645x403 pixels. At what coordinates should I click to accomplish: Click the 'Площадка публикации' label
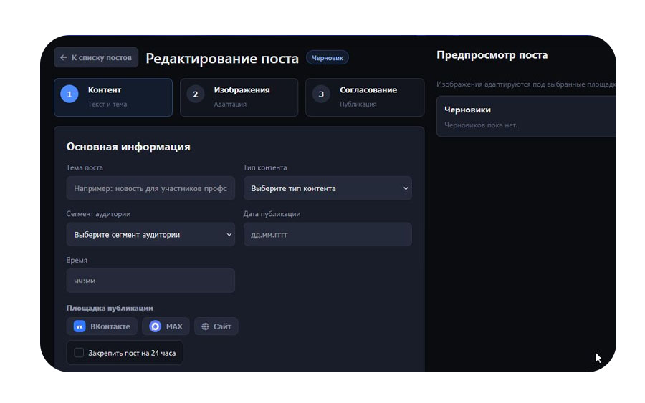110,308
